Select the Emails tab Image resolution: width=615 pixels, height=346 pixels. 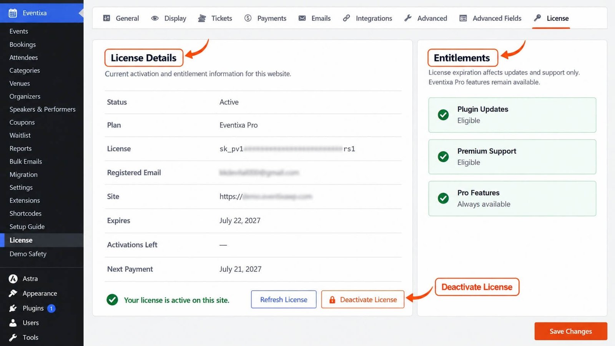(315, 18)
